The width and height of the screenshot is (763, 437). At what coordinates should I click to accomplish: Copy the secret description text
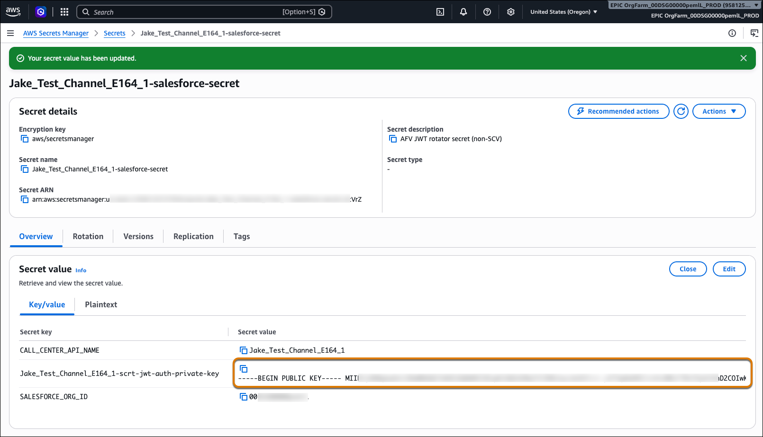[x=393, y=139]
